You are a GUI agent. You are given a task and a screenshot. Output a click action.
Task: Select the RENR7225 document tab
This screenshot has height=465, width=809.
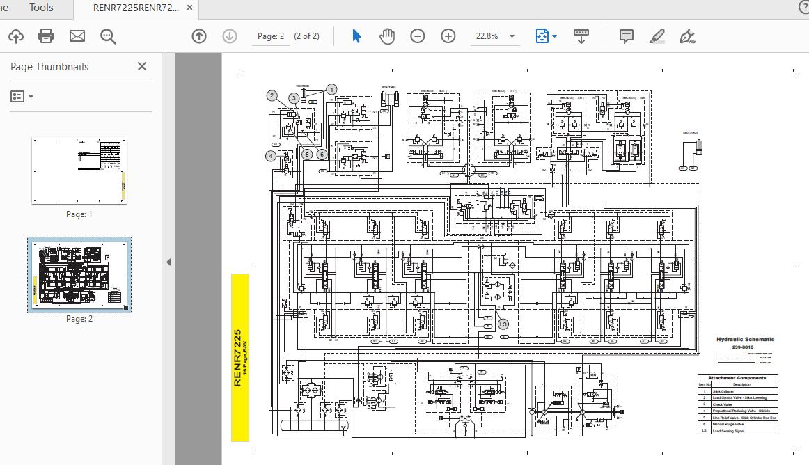(136, 8)
